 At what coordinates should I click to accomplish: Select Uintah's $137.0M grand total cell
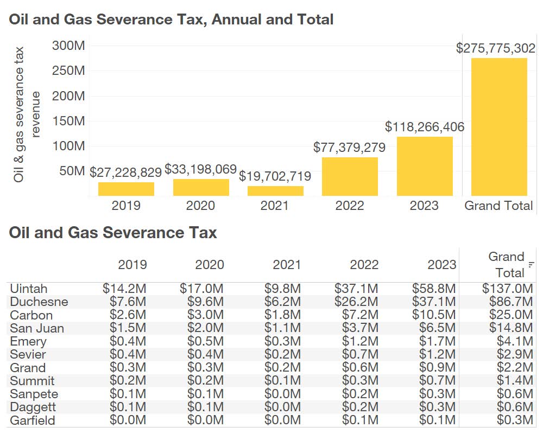coord(507,289)
